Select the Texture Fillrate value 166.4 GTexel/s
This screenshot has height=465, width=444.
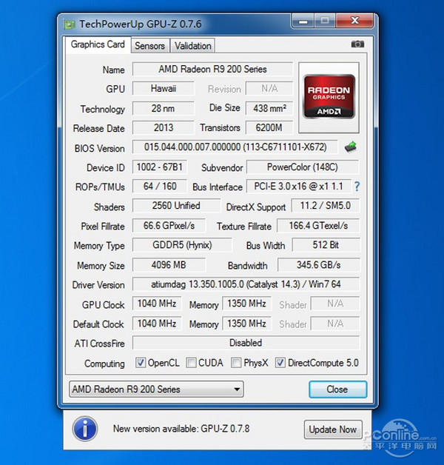tap(318, 226)
